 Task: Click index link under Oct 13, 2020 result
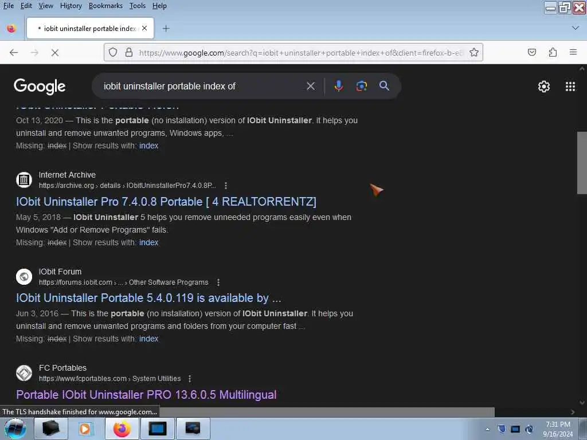pyautogui.click(x=148, y=146)
